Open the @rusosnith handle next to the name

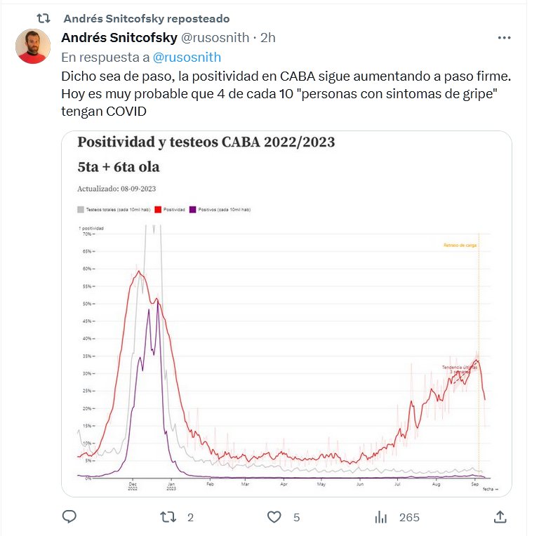click(216, 37)
